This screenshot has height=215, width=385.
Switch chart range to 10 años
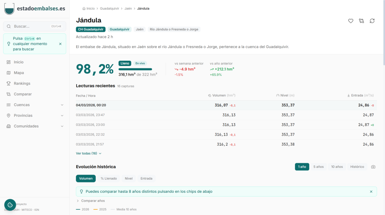tap(336, 167)
